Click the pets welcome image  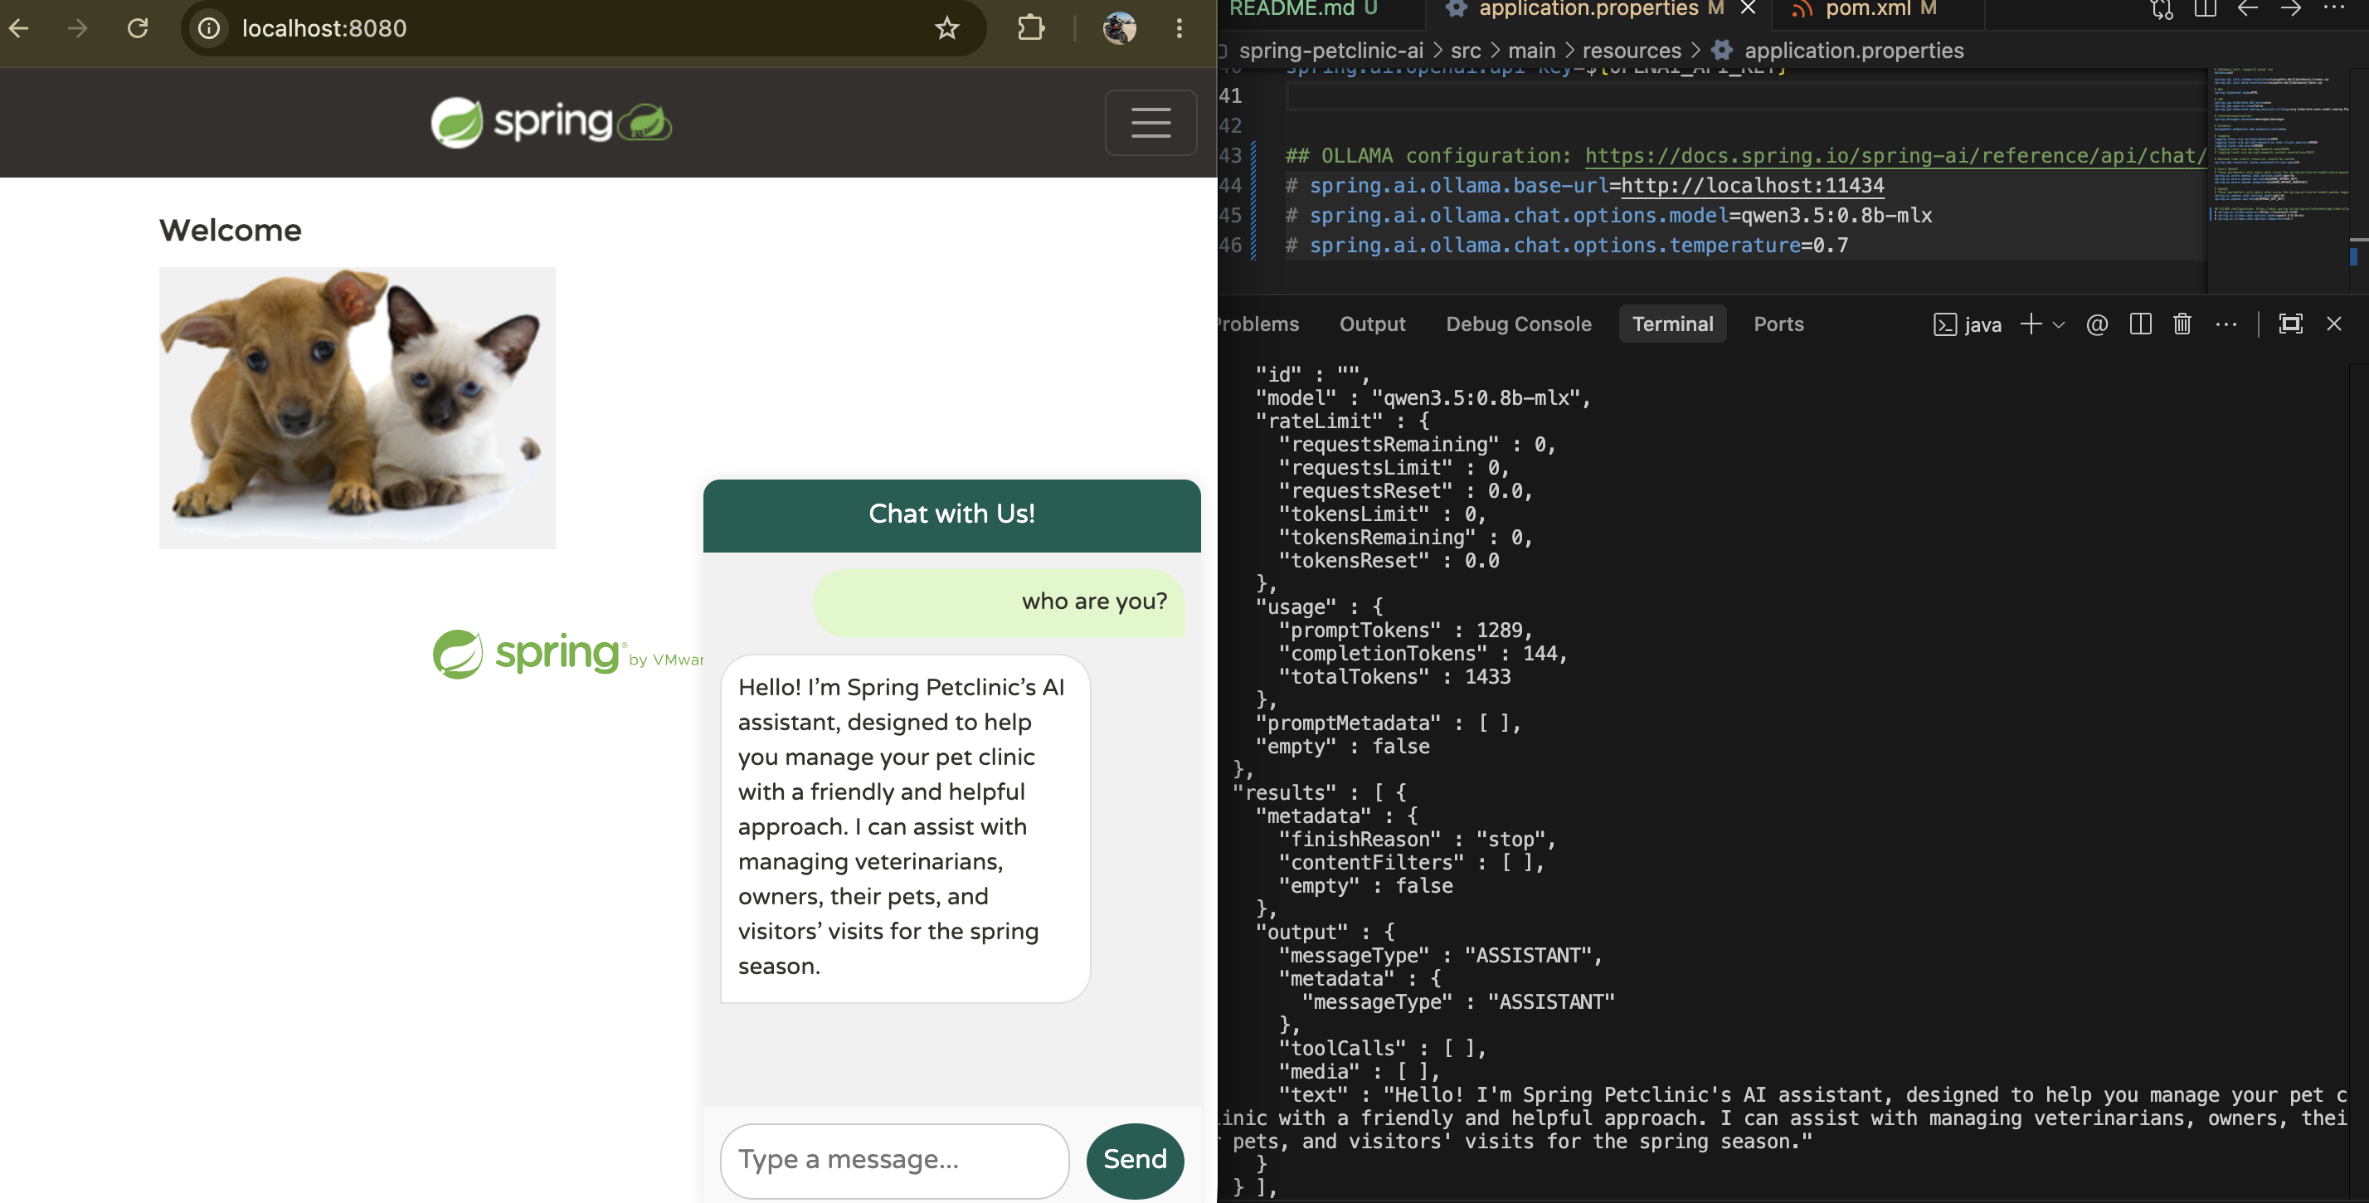pyautogui.click(x=357, y=407)
